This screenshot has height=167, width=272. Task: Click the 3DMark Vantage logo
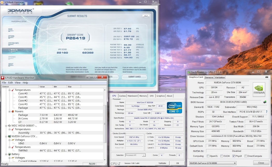21,11
